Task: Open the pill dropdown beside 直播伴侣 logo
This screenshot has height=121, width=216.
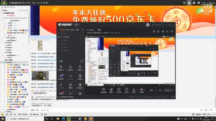Action: [77, 25]
